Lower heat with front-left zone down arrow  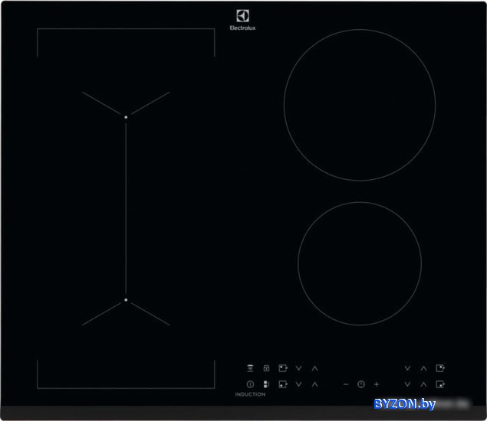[x=298, y=384]
